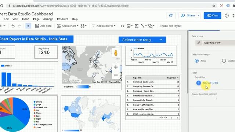Viewport: 235px width, 132px height.
Task: Click the blue plus add filter icon
Action: (198, 83)
